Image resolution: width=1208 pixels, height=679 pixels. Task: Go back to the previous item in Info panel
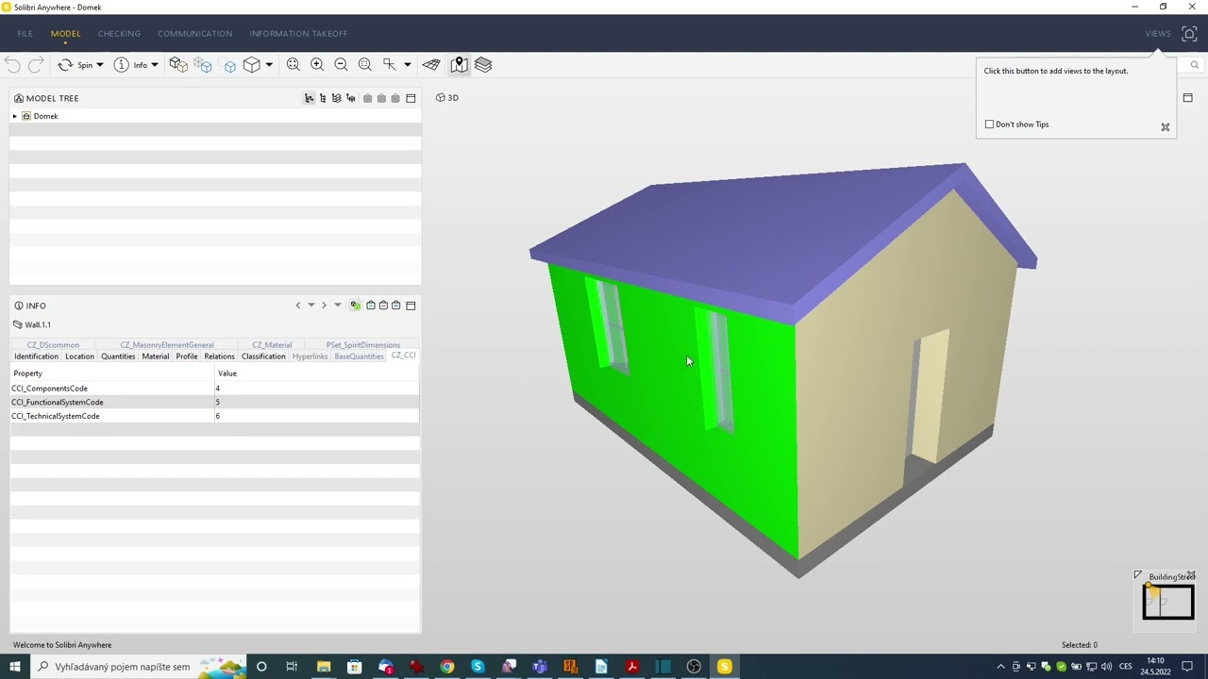tap(298, 306)
